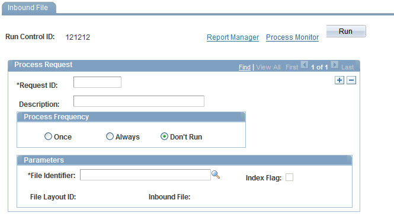Focus the Description text field

[139, 101]
